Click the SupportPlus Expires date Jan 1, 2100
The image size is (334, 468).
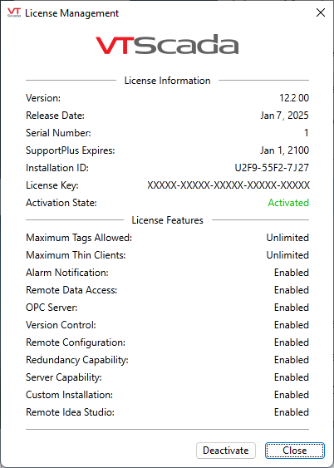(x=284, y=150)
